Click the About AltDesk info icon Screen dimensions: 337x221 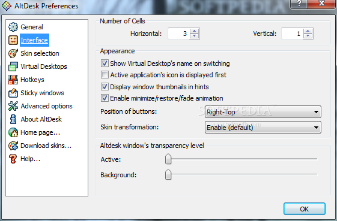[x=13, y=119]
